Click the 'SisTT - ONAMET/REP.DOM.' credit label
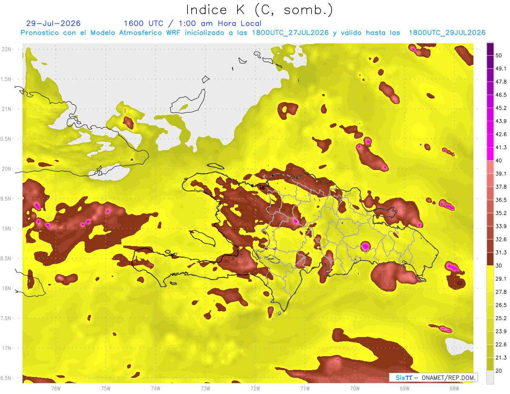 pyautogui.click(x=433, y=377)
